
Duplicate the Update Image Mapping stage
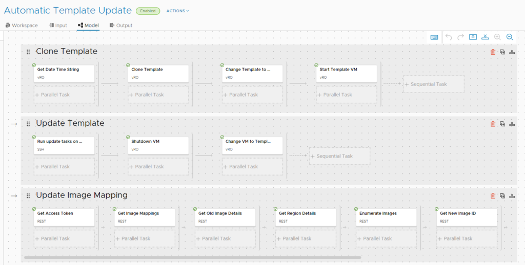[502, 195]
